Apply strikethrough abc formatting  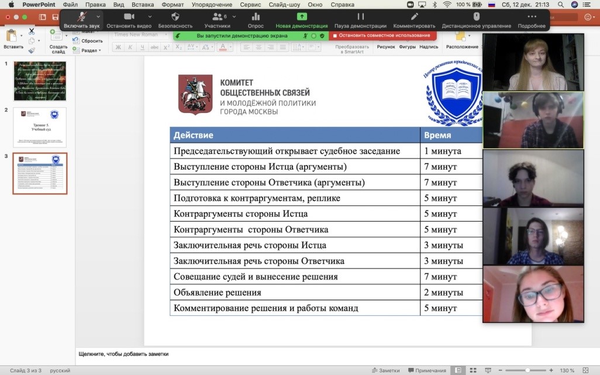pyautogui.click(x=154, y=47)
